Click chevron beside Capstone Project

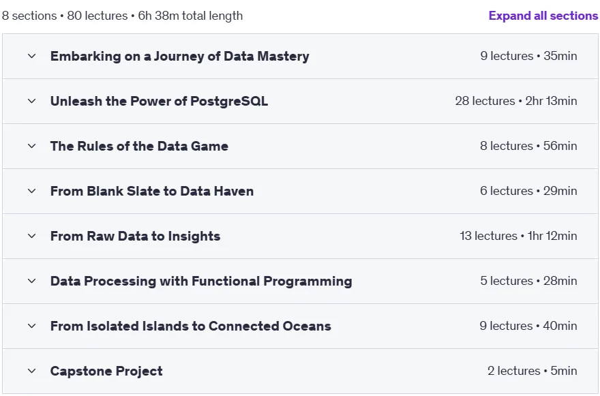coord(32,371)
